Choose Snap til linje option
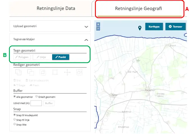Image resolution: width=190 pixels, height=134 pixels. tap(15, 119)
